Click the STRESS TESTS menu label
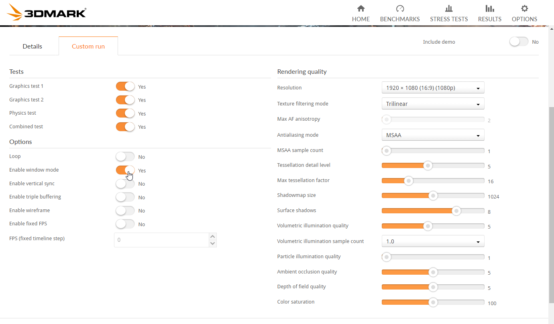This screenshot has height=324, width=554. (x=449, y=19)
